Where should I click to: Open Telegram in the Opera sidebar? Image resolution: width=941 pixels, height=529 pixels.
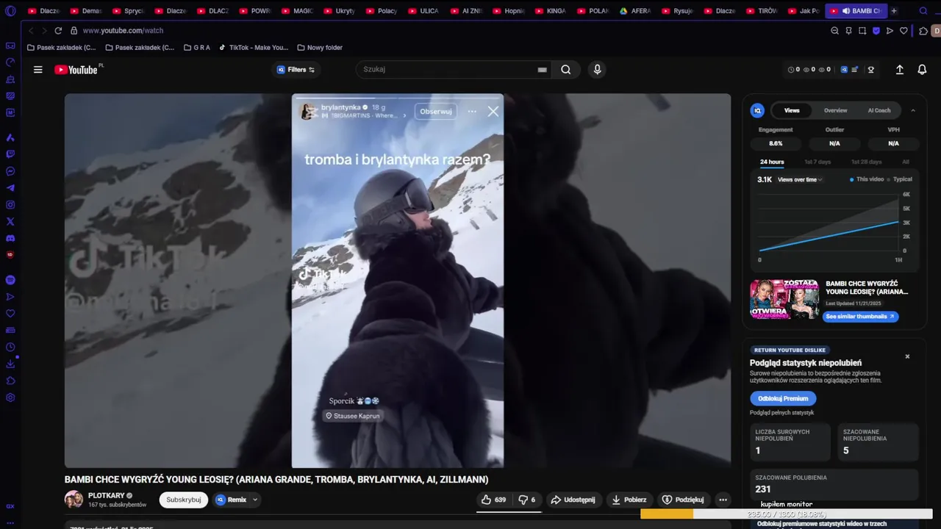10,188
